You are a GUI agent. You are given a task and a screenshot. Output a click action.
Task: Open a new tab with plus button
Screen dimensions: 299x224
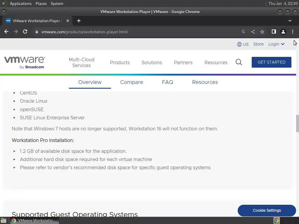[x=79, y=21]
